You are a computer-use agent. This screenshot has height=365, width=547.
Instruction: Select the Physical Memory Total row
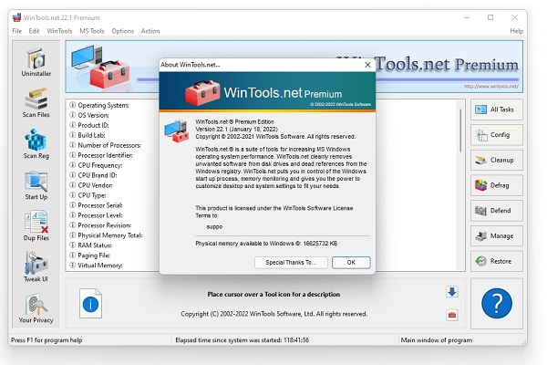click(106, 235)
